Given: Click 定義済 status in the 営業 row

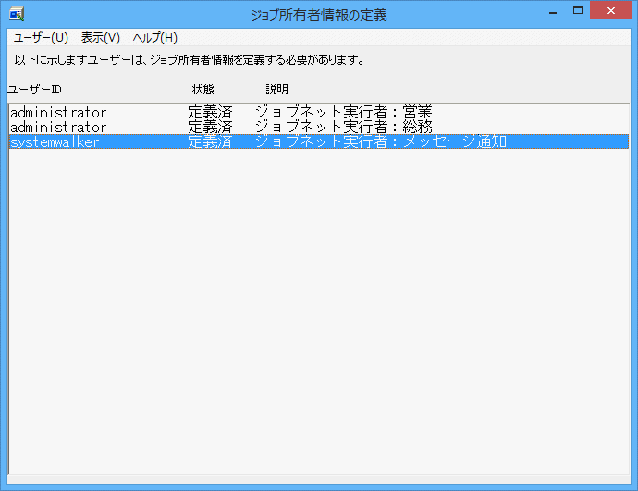Looking at the screenshot, I should (x=210, y=113).
